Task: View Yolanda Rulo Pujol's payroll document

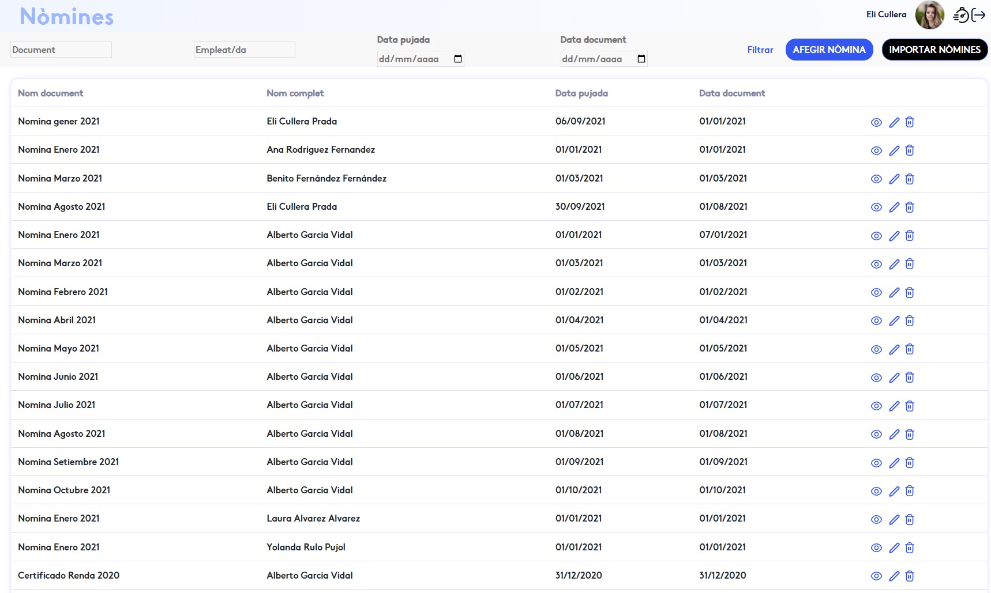Action: pyautogui.click(x=876, y=548)
